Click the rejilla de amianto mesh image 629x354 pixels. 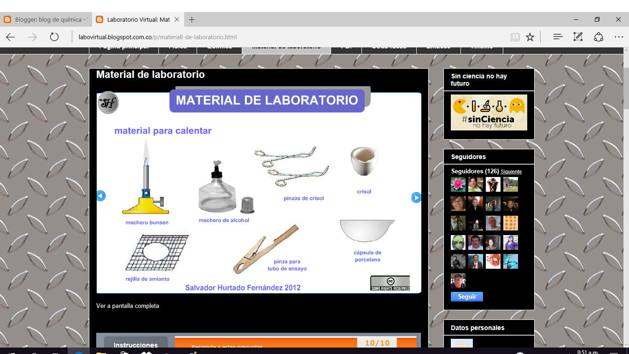[x=157, y=253]
